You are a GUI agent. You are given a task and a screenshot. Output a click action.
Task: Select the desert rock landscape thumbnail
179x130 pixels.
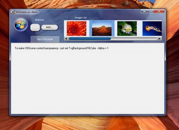tap(102, 29)
